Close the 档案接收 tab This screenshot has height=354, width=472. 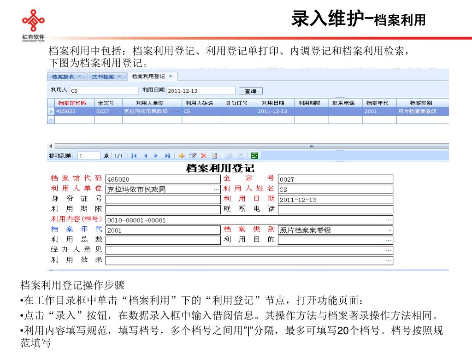79,77
